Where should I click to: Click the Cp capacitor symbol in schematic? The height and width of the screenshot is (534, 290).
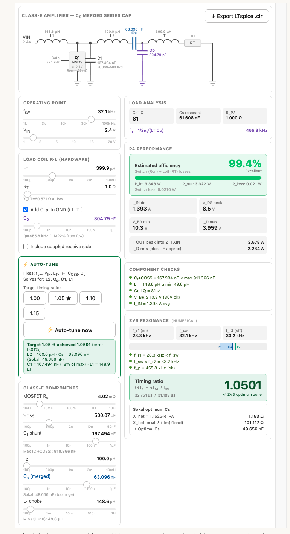pos(142,53)
